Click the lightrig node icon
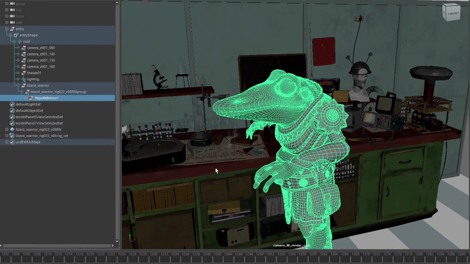470x264 pixels. (x=23, y=79)
